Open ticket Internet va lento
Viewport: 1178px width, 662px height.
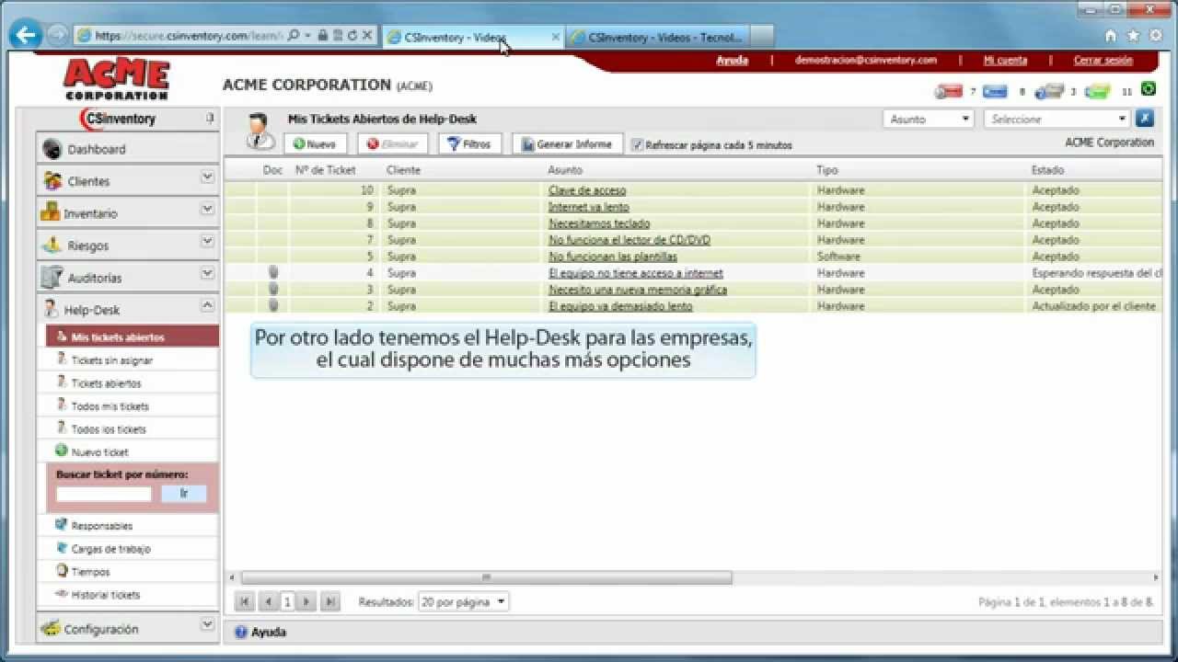pos(589,207)
